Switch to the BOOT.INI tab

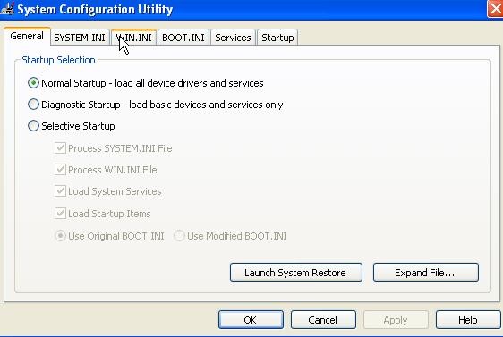coord(183,38)
